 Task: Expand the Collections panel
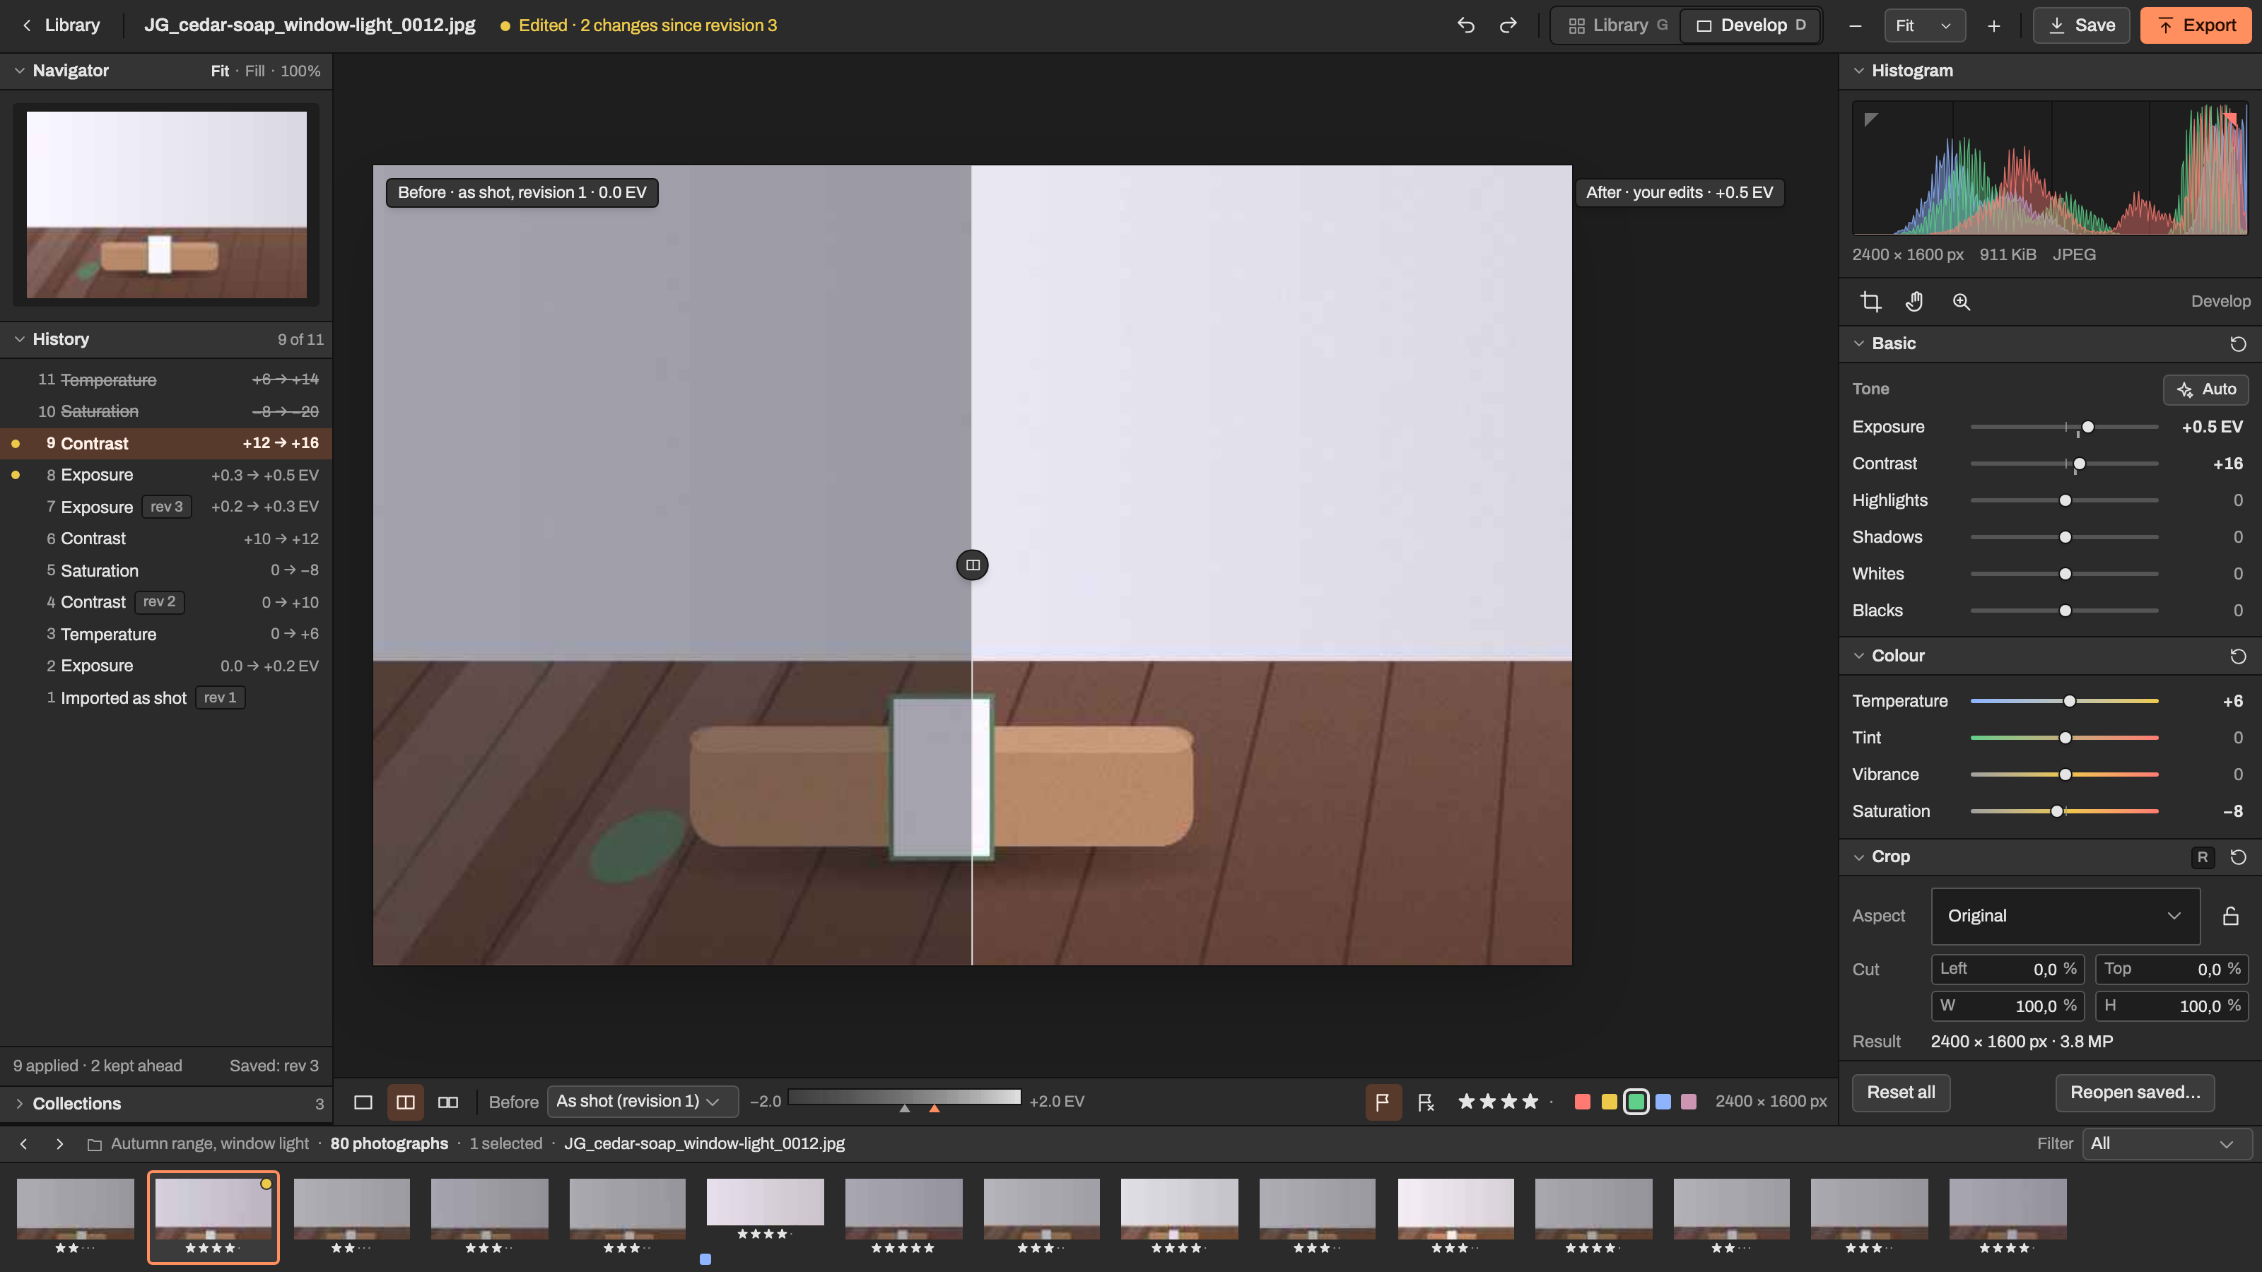[x=166, y=1103]
